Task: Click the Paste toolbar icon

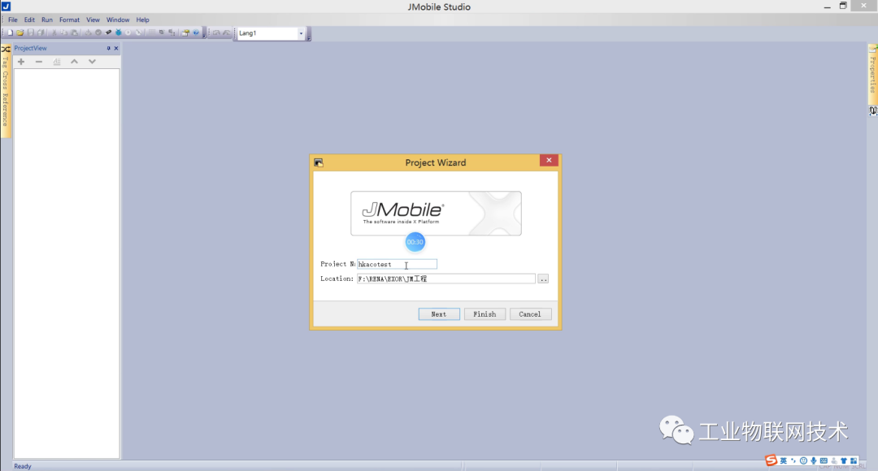Action: pos(74,32)
